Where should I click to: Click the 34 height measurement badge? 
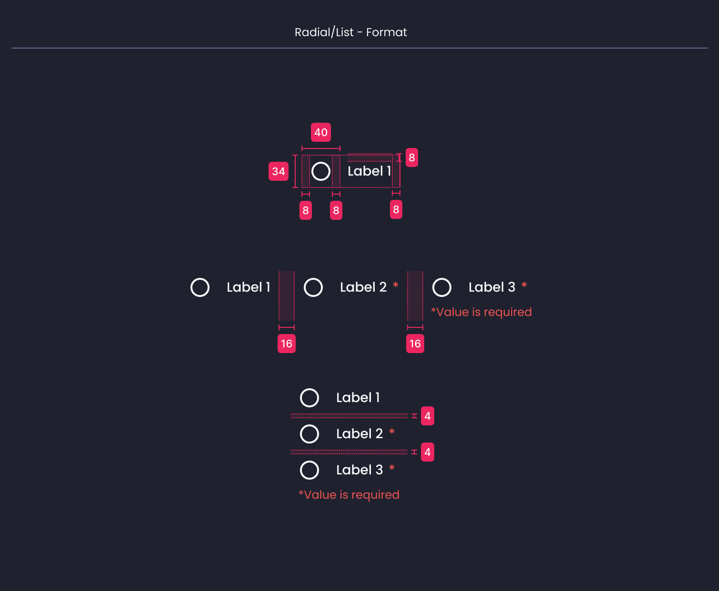click(x=279, y=171)
